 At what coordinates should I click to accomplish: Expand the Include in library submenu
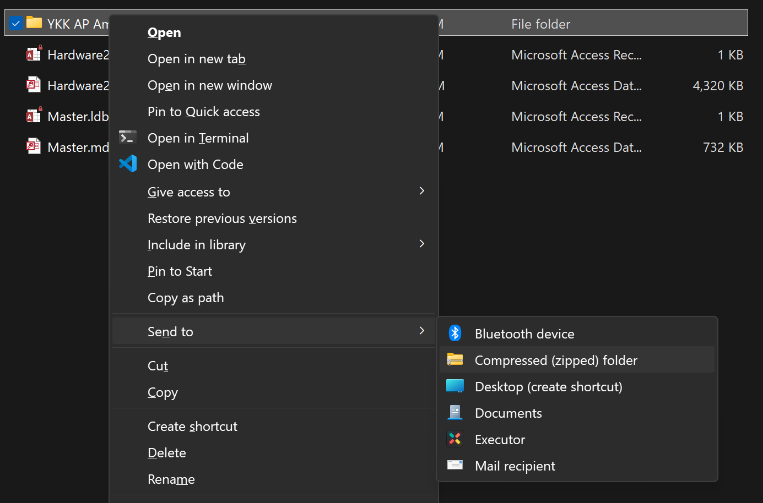(x=421, y=244)
